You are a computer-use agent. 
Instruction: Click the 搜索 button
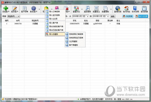113,16
